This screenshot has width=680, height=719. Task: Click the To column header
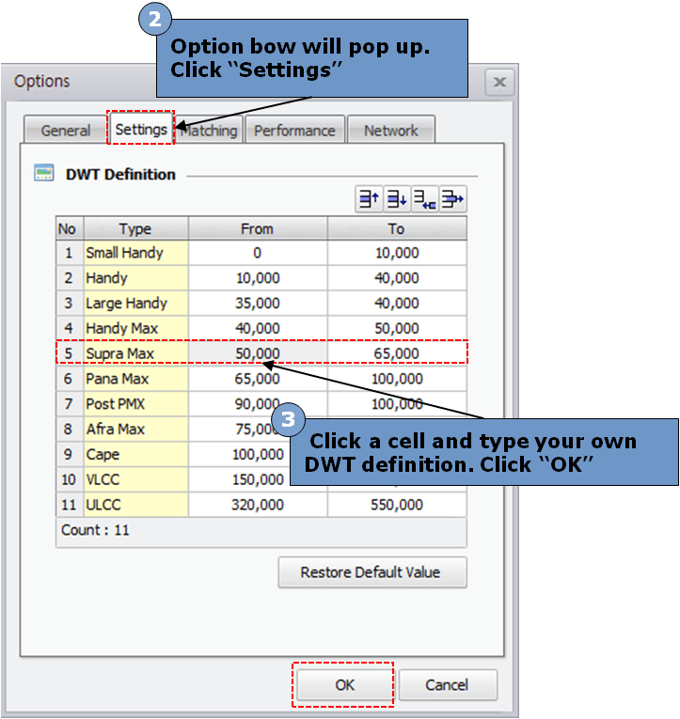pos(397,228)
